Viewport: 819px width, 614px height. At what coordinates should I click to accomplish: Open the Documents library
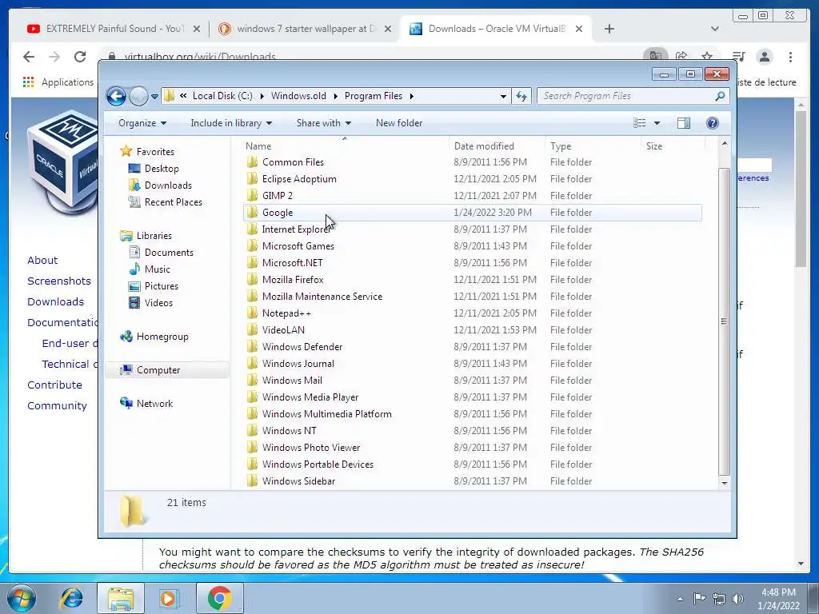(x=169, y=253)
